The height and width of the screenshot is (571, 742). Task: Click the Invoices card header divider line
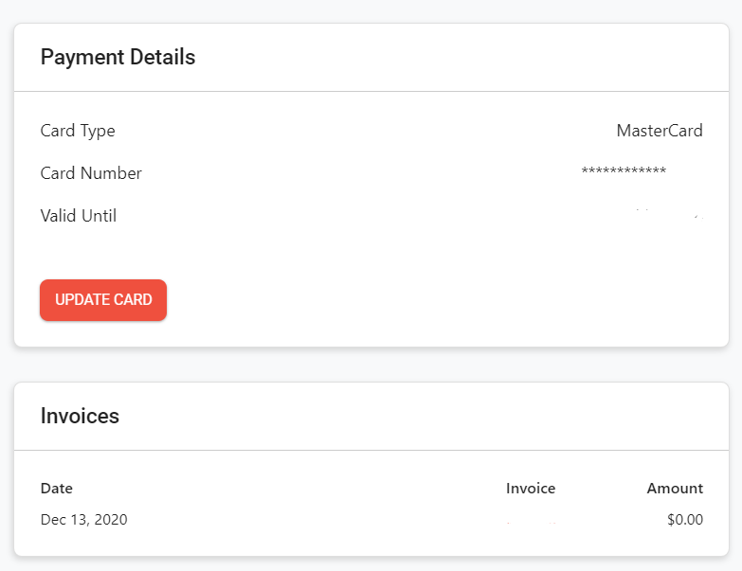[371, 450]
